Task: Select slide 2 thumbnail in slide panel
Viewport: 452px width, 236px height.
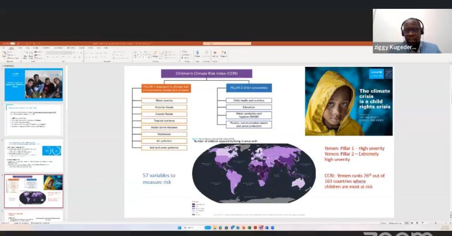Action: (x=34, y=120)
